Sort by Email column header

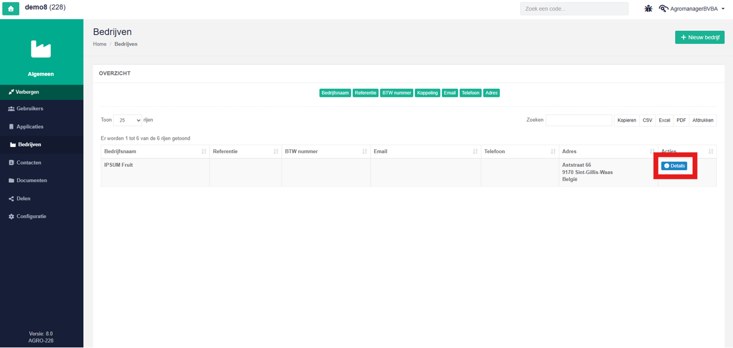tap(425, 151)
